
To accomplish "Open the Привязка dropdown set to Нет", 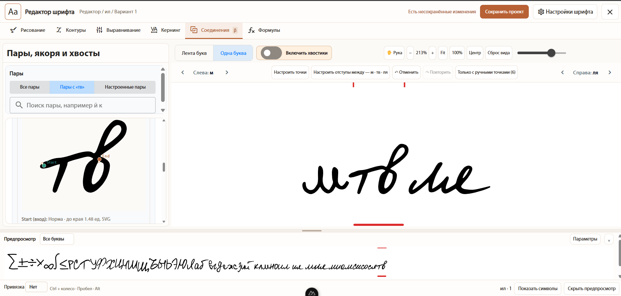I will [36, 287].
